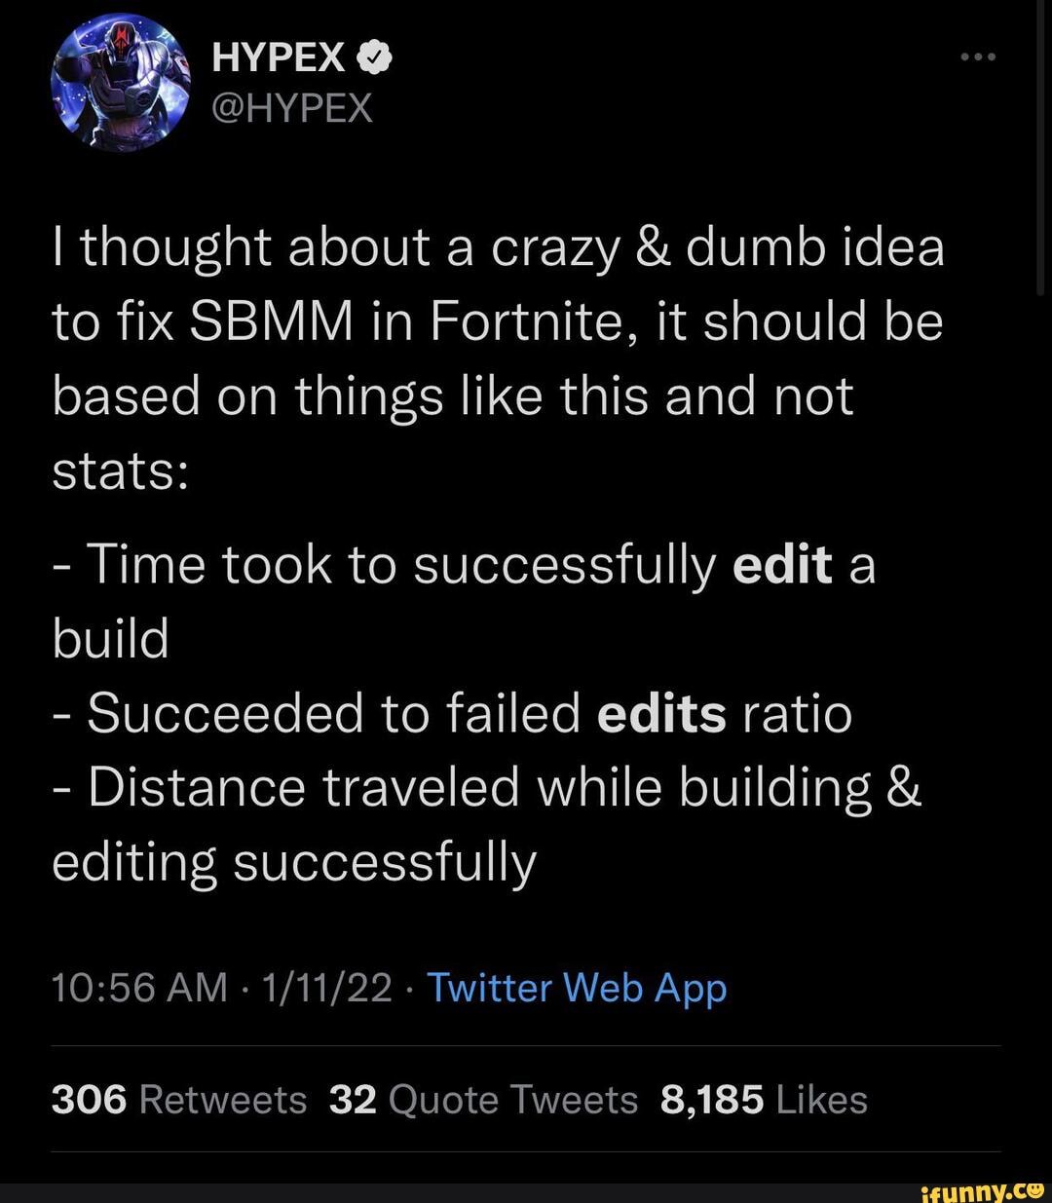View the 306 Retweets list
Image resolution: width=1052 pixels, height=1203 pixels.
[x=177, y=1099]
